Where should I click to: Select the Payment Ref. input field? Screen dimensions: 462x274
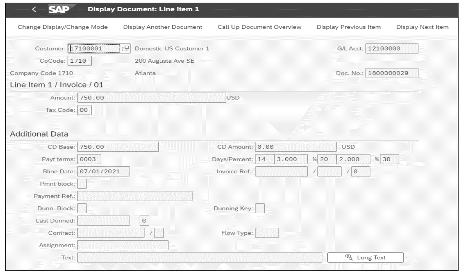coord(135,196)
